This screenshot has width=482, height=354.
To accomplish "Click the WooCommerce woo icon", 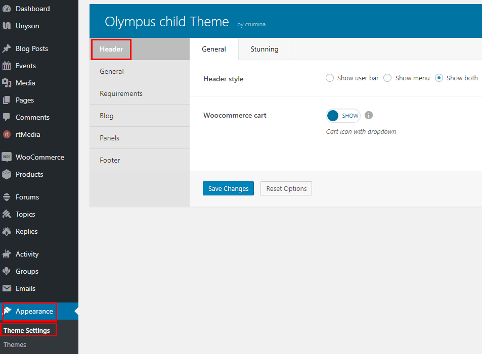I will pos(7,157).
